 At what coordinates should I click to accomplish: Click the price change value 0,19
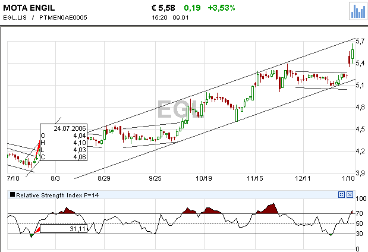pos(192,8)
